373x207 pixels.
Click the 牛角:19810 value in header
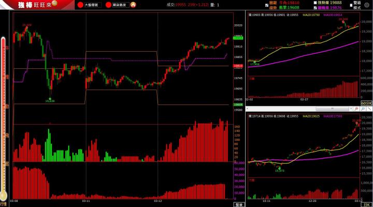tap(289, 3)
